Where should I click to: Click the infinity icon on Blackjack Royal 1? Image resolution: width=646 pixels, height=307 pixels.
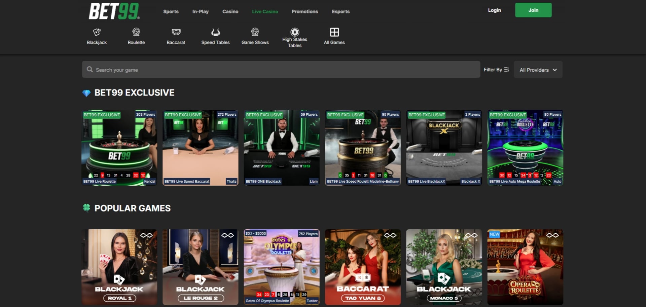coord(146,235)
